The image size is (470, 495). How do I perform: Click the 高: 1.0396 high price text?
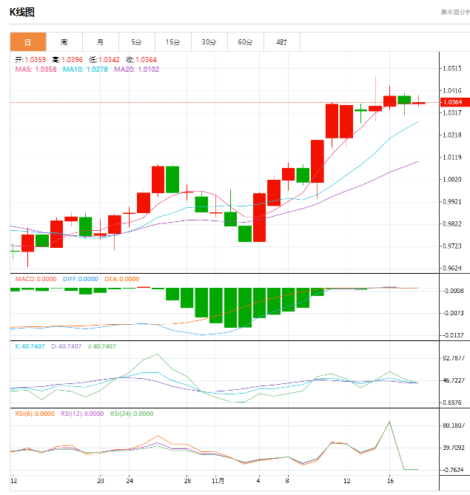coord(67,60)
